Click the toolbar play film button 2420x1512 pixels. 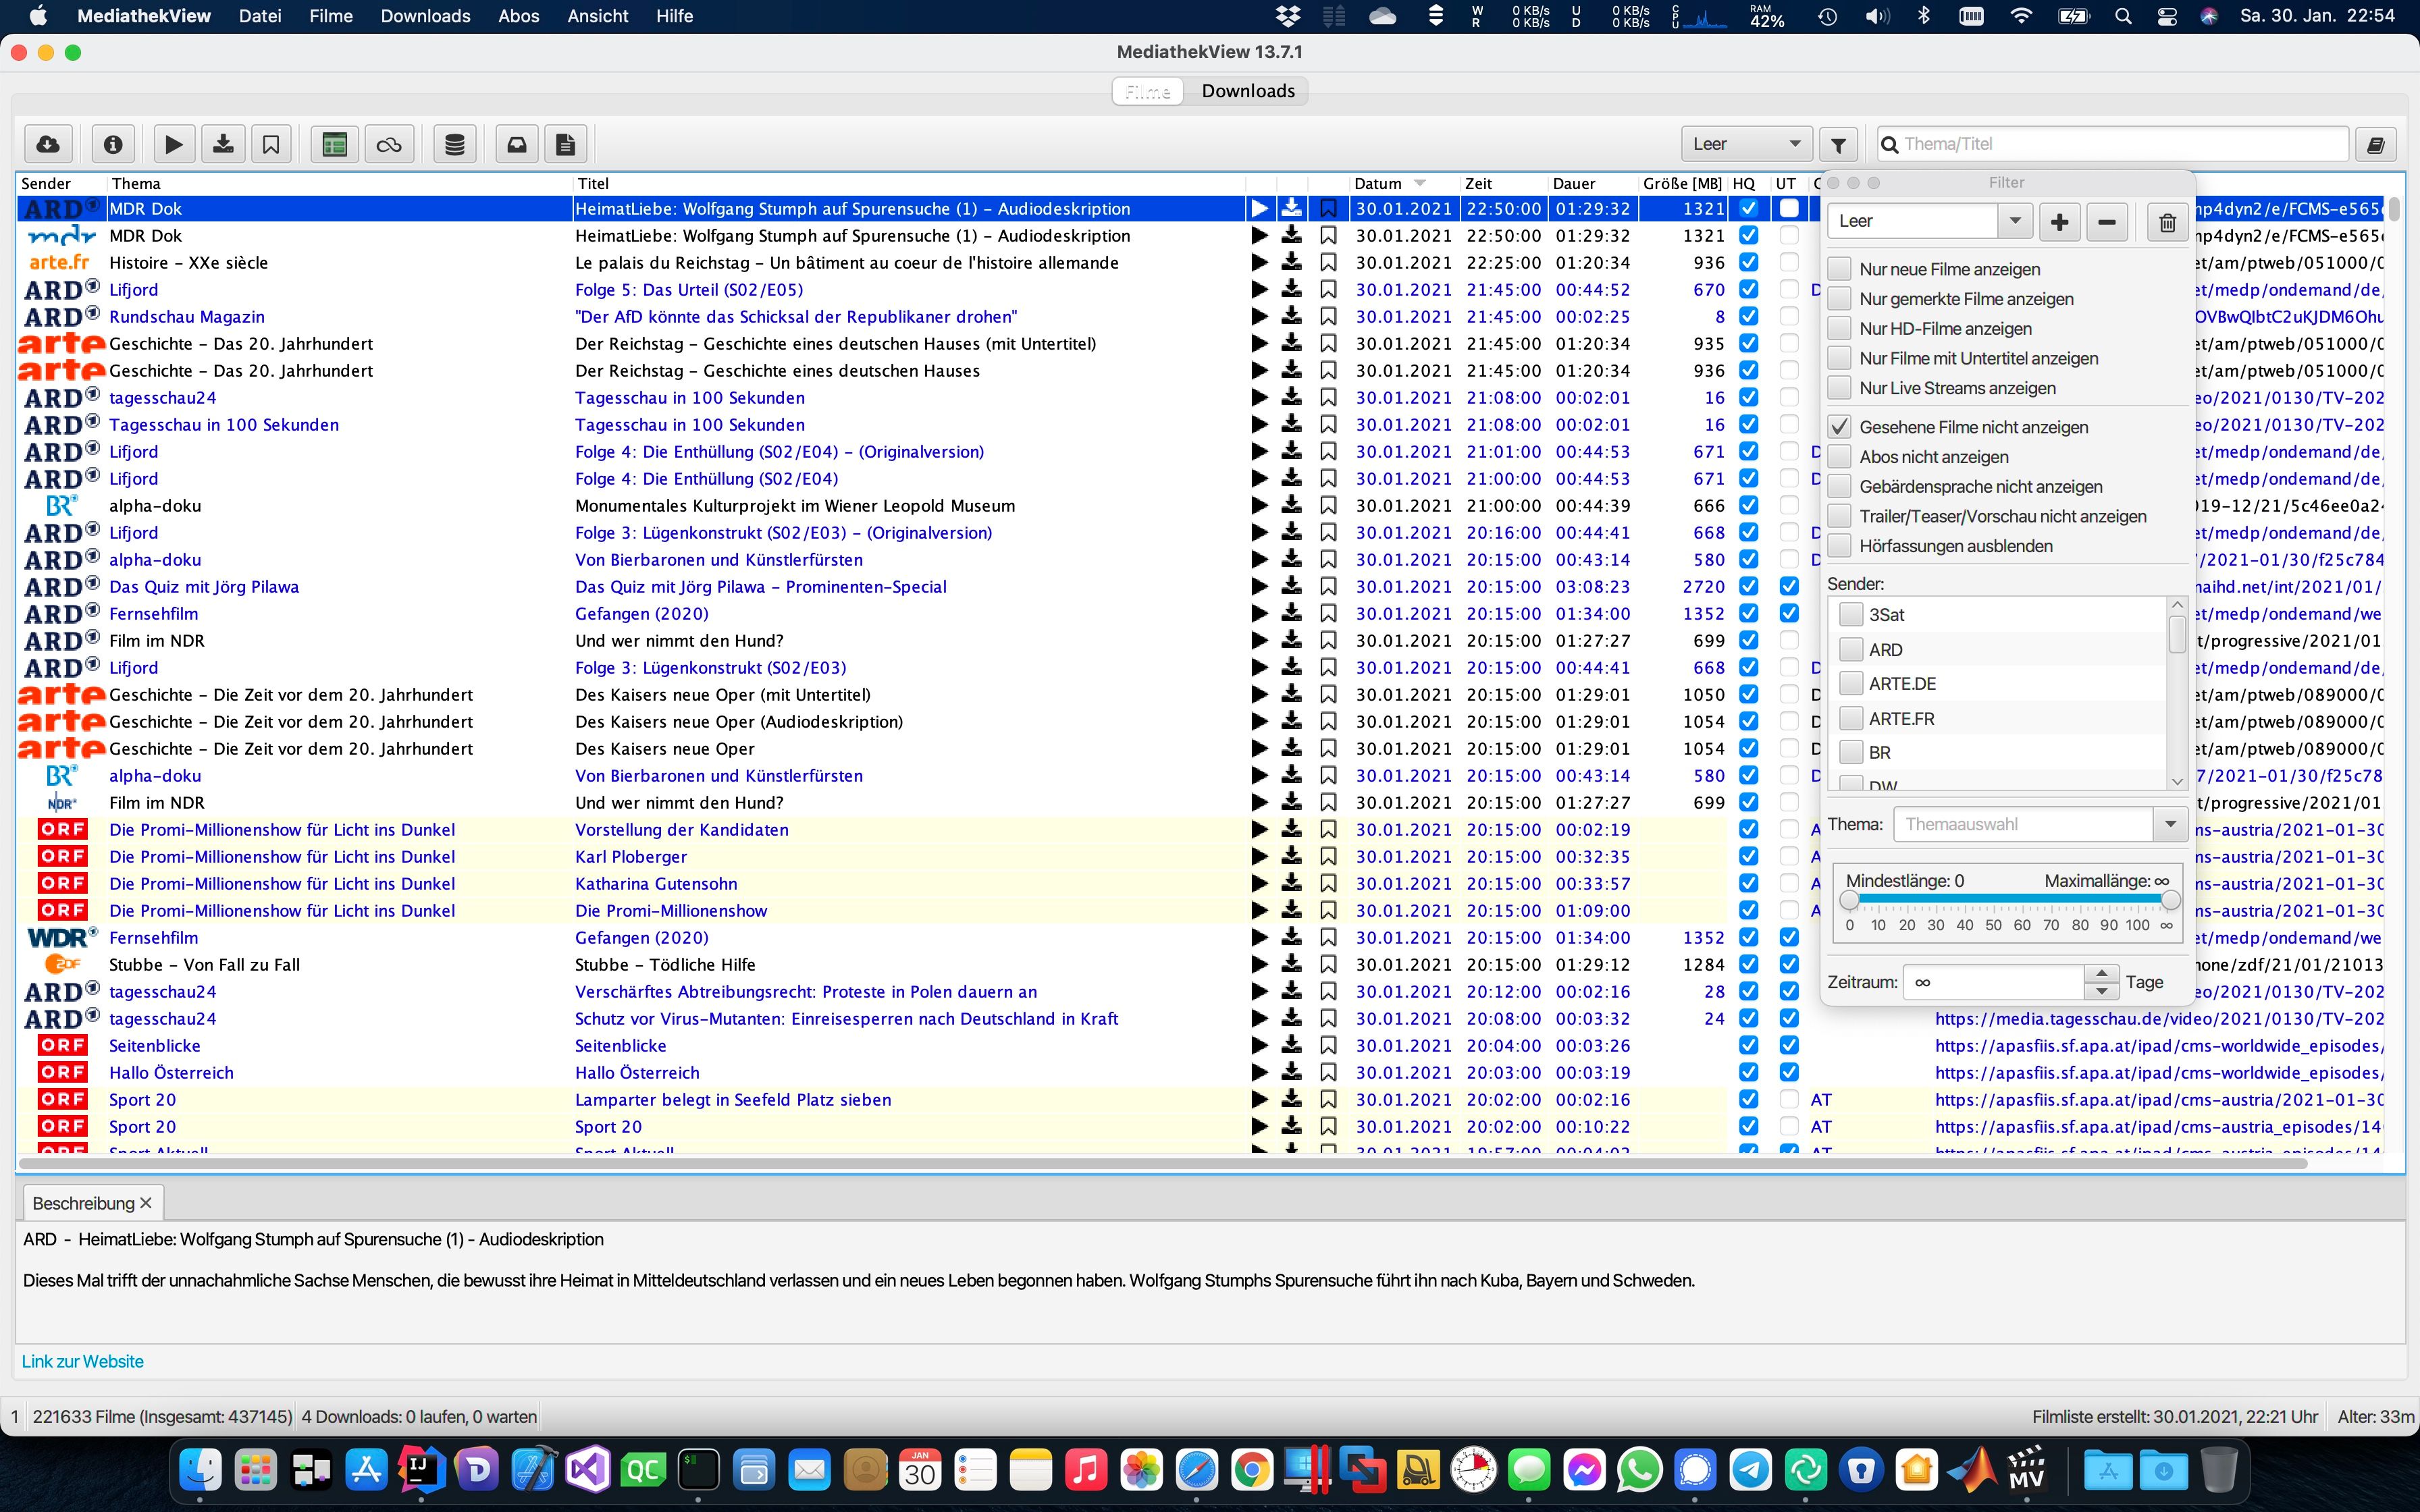173,145
